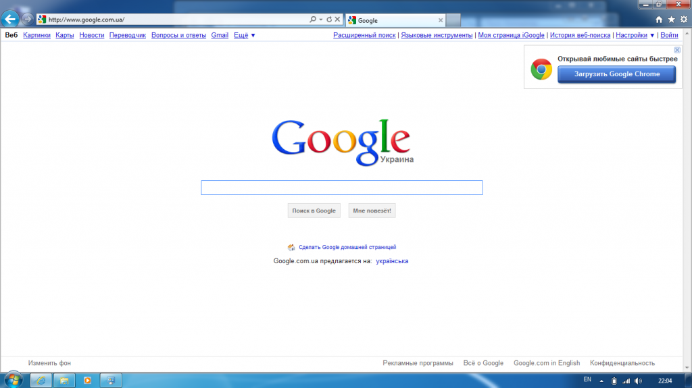Open the Windows Start menu orb
Screen dimensions: 692x388
tap(14, 380)
